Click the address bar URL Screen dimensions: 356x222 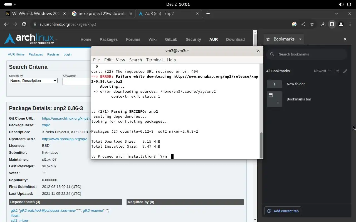click(68, 24)
